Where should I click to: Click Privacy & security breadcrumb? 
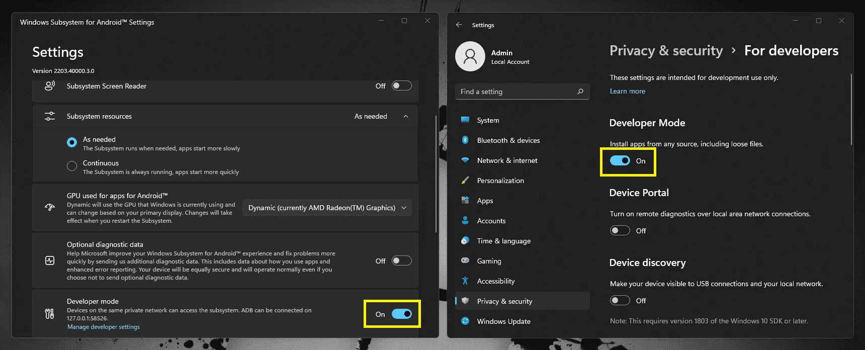(666, 51)
